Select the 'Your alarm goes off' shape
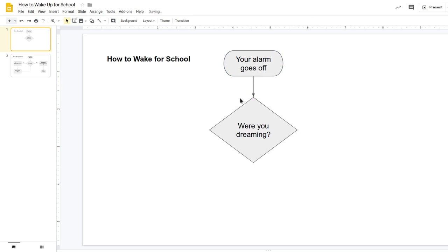 click(253, 63)
